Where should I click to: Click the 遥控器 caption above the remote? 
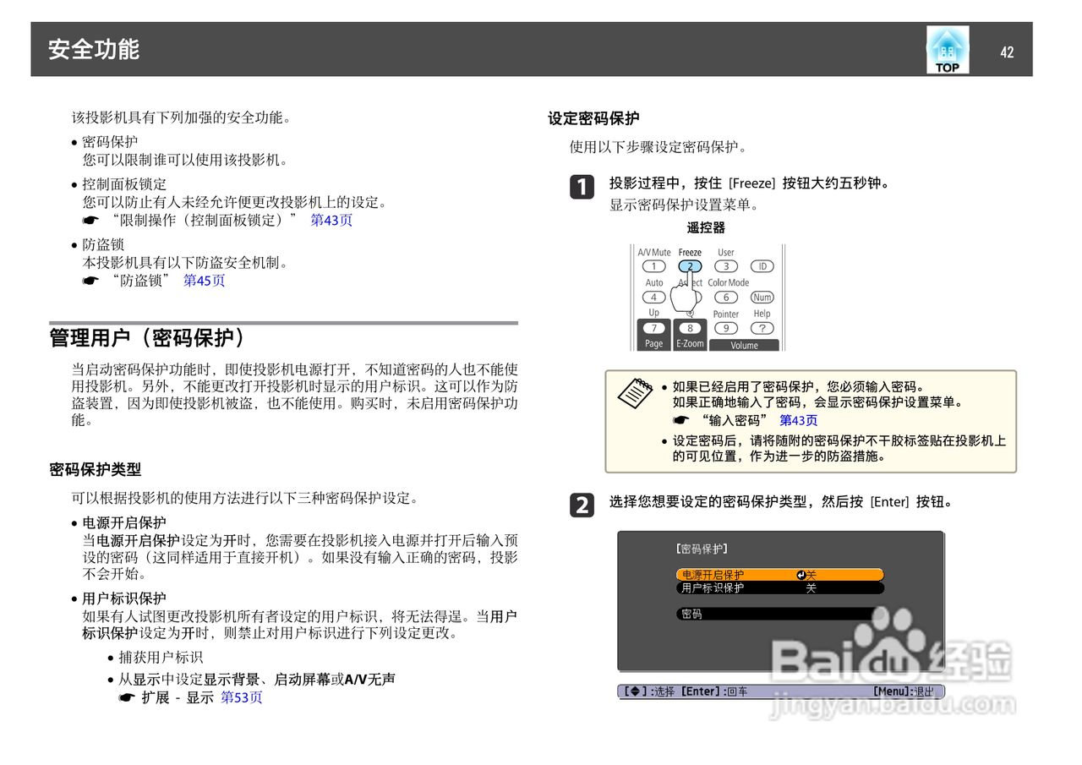706,227
